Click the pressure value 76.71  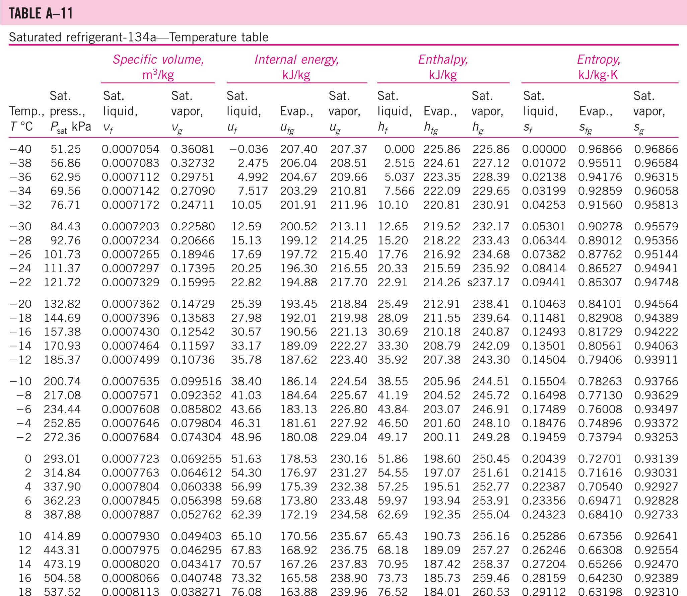(66, 205)
